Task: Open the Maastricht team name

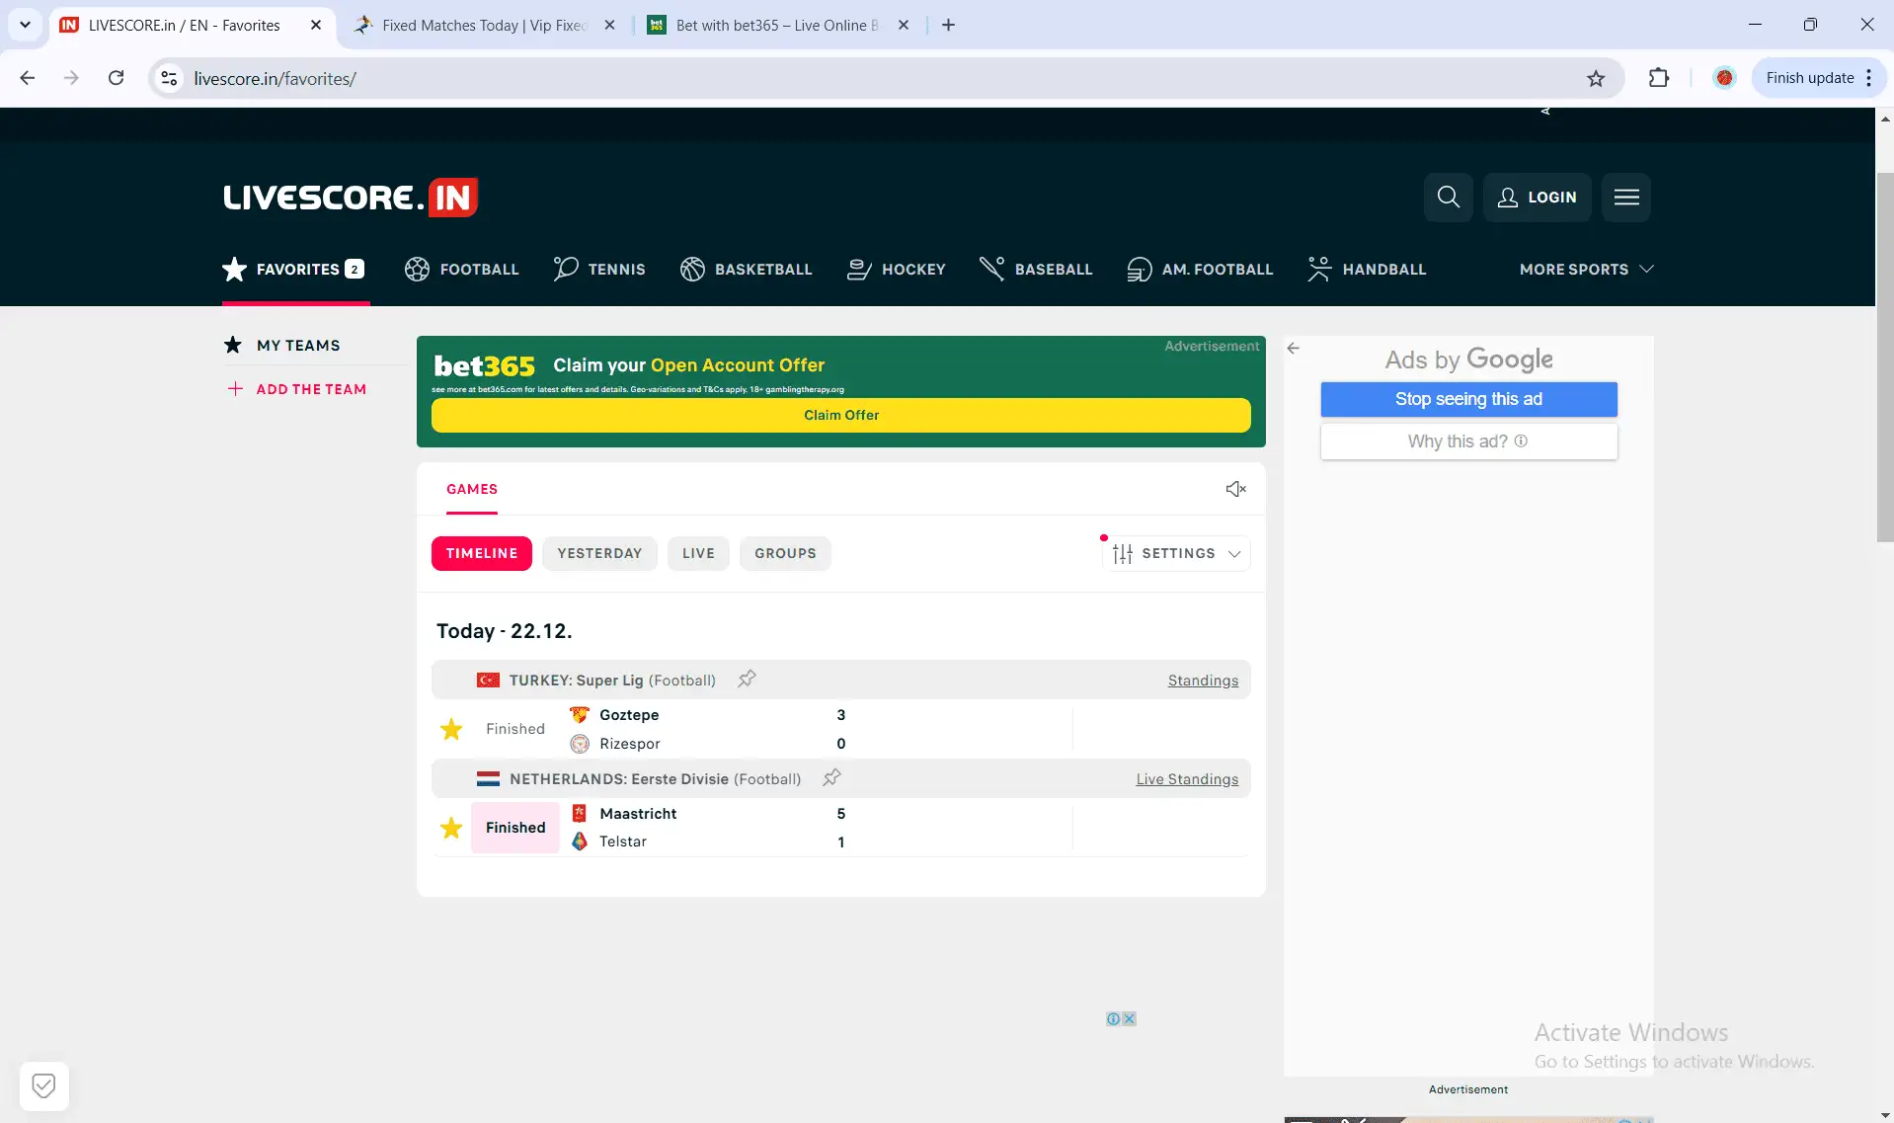Action: coord(638,814)
